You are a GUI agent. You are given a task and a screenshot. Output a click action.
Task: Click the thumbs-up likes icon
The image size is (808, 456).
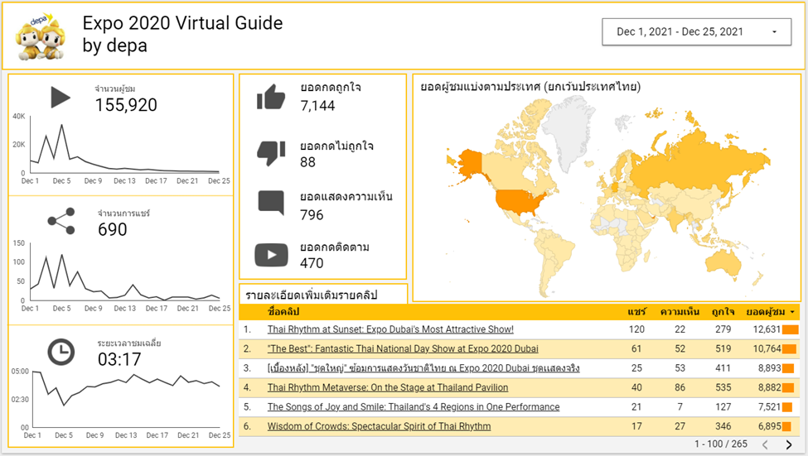(271, 98)
